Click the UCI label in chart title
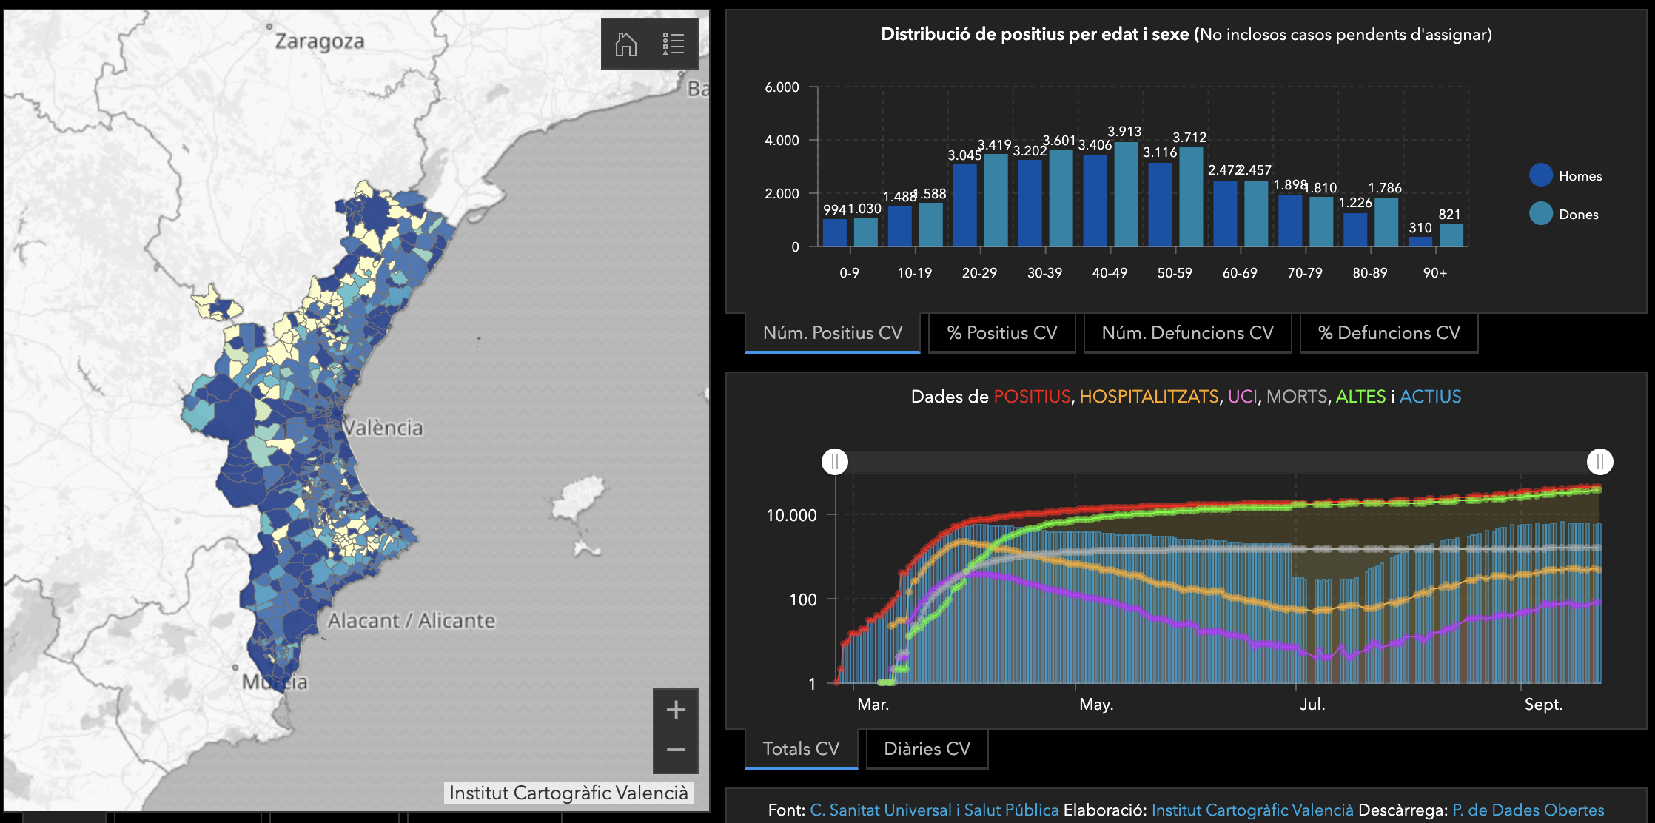This screenshot has width=1655, height=823. [1242, 397]
